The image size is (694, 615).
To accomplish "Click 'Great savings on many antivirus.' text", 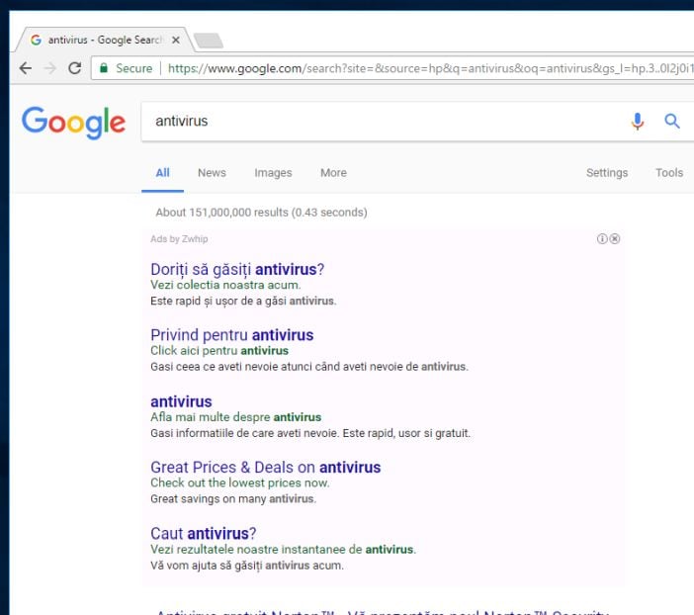I will (233, 499).
